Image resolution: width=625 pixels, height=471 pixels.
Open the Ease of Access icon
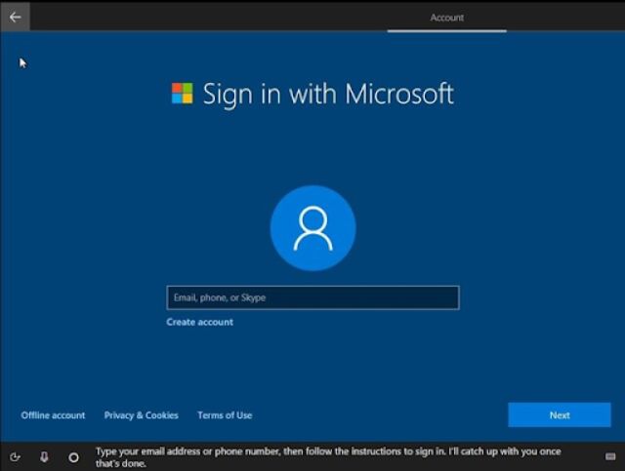coord(15,457)
